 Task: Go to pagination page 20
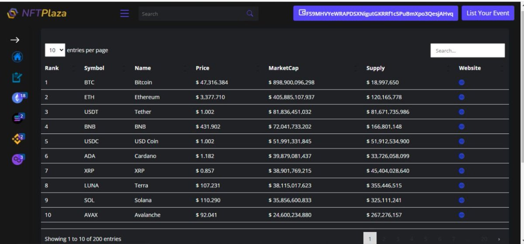pyautogui.click(x=484, y=239)
